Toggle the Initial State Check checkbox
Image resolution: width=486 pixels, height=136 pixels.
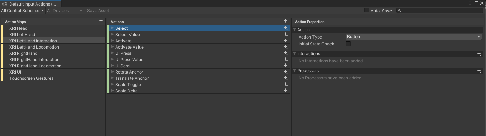click(348, 44)
